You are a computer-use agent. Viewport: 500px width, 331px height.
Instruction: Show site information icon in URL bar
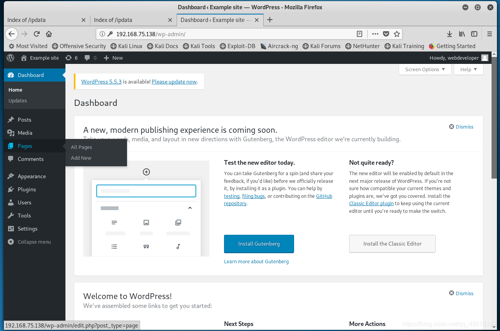(x=102, y=34)
